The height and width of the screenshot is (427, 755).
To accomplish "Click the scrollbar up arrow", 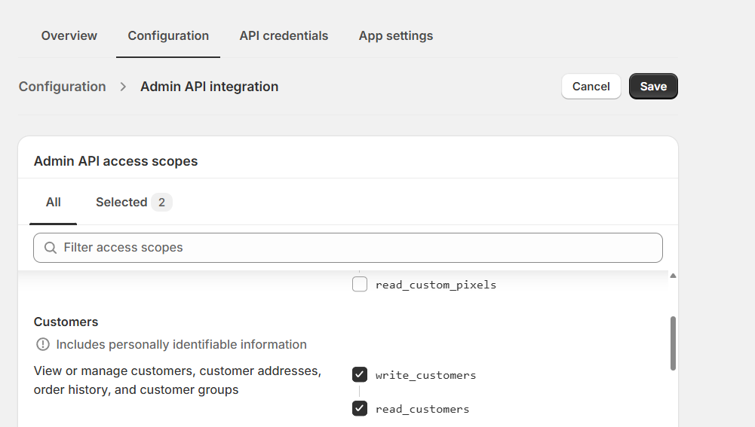I will point(673,276).
